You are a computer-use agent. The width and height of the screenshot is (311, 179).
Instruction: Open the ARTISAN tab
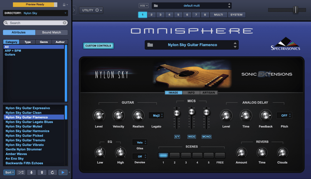209,93
